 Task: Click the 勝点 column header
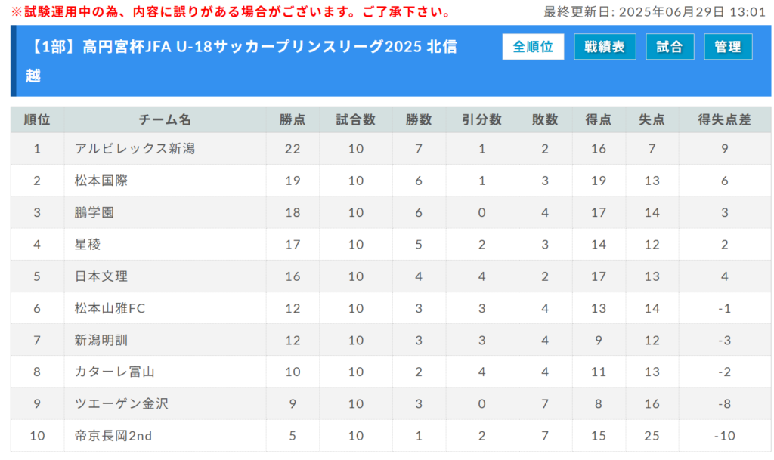[x=293, y=119]
